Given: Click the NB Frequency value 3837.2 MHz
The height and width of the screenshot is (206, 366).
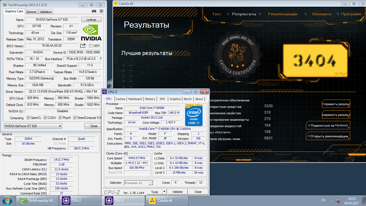Looking at the screenshot, I should point(81,148).
